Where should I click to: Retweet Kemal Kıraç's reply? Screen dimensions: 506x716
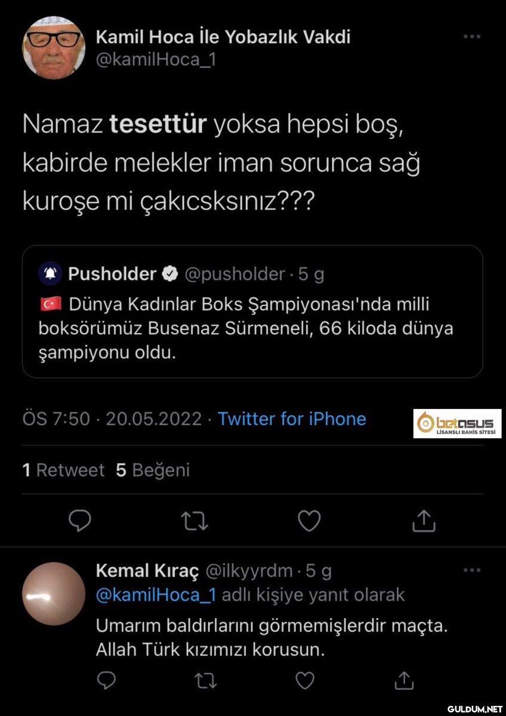tap(205, 680)
